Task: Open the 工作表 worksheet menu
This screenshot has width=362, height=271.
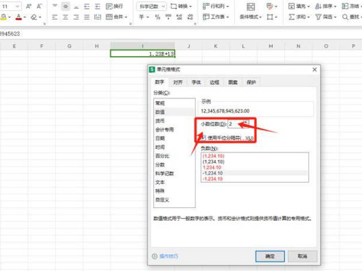Action: (x=215, y=17)
